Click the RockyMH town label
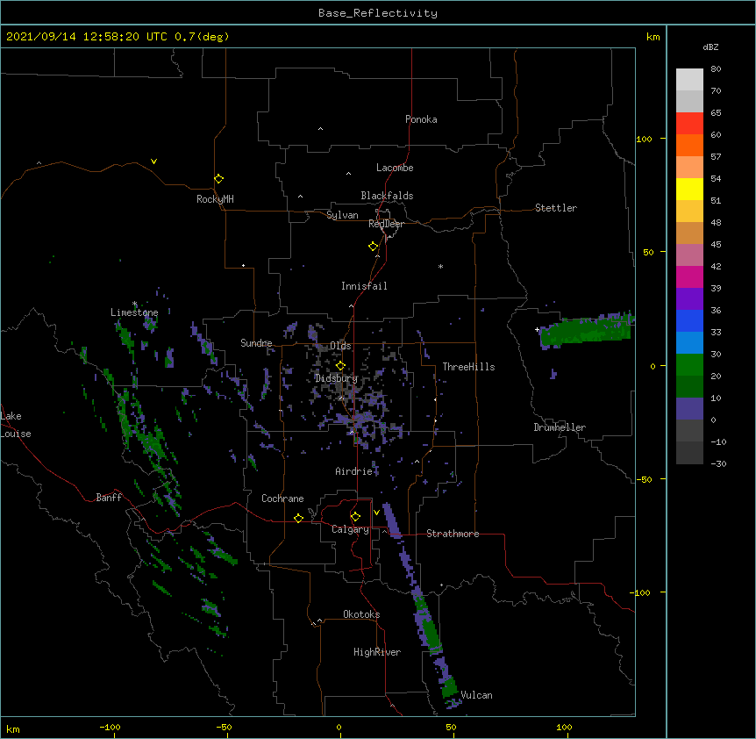Screen dimensions: 756x739 pyautogui.click(x=215, y=199)
